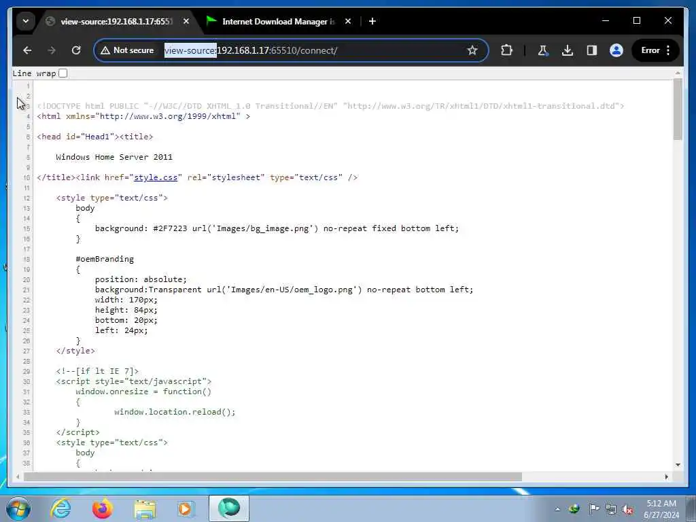Open the network tray icon
The image size is (696, 522).
(611, 509)
